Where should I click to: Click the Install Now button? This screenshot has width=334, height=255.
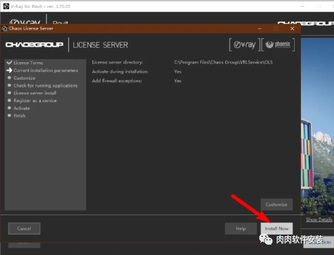tap(277, 228)
